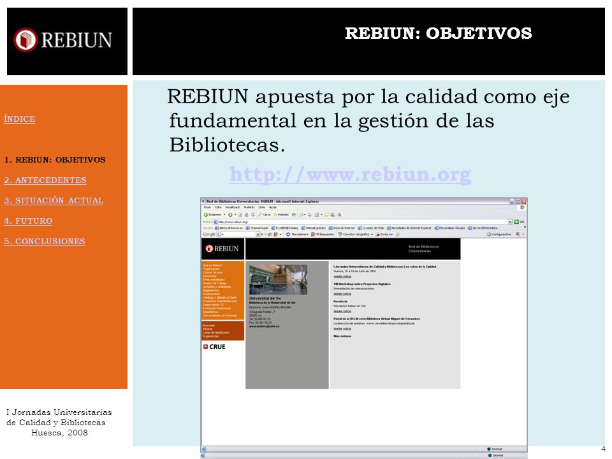Click the Más noticias link
612x459 pixels.
coord(342,336)
